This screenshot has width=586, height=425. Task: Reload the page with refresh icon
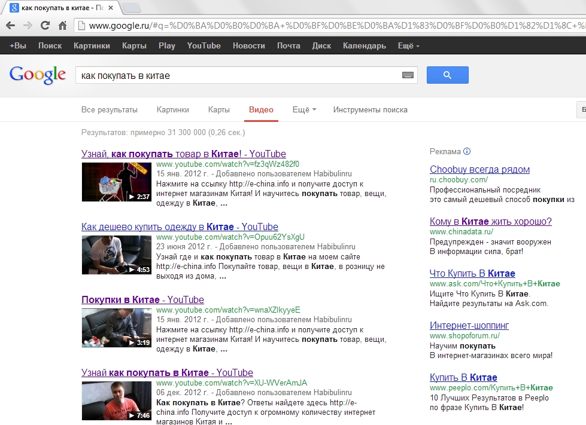pos(45,25)
